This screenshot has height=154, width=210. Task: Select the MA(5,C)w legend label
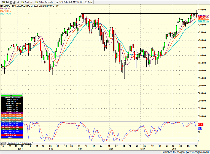click(x=5, y=9)
